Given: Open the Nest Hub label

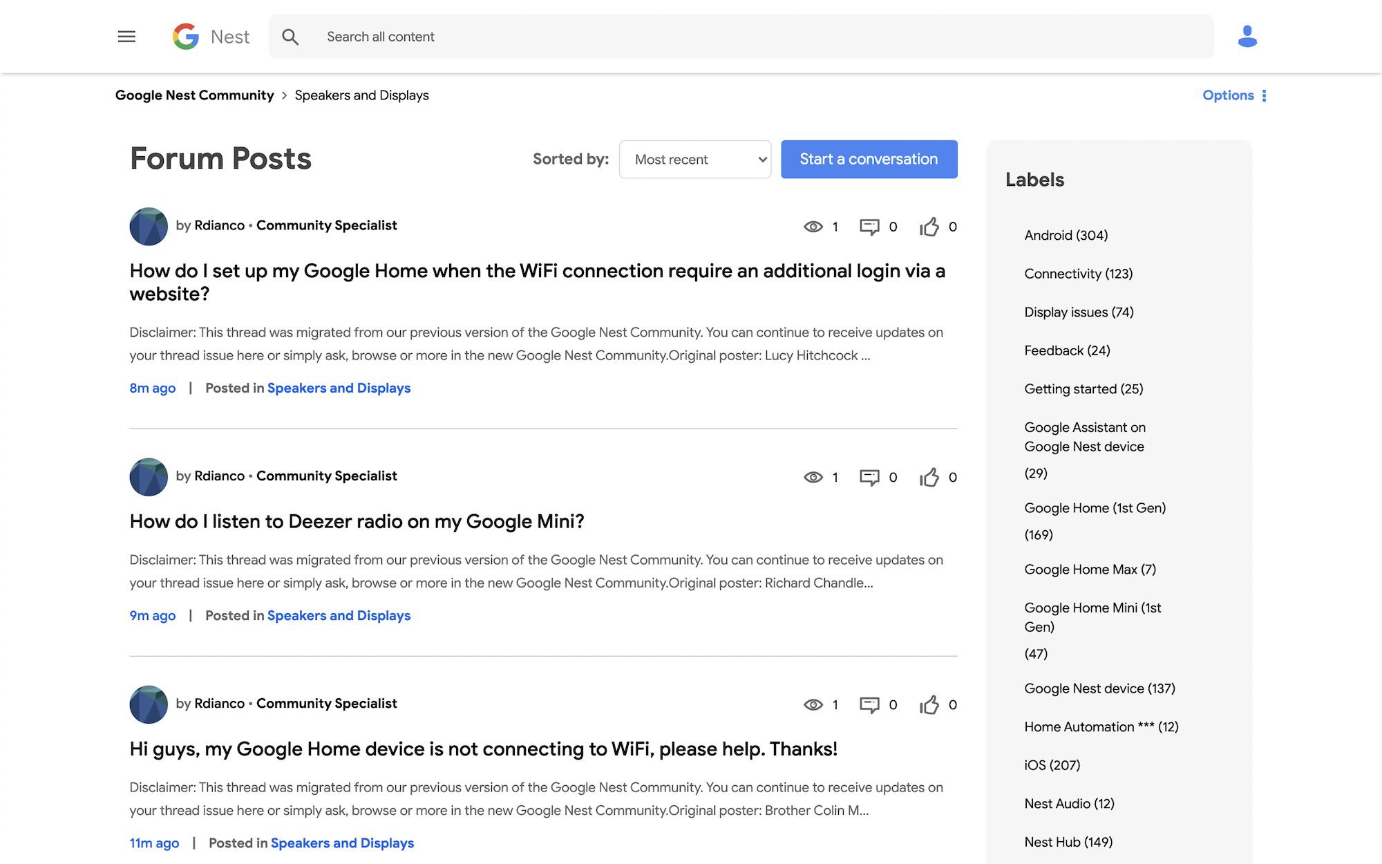Looking at the screenshot, I should (1068, 842).
